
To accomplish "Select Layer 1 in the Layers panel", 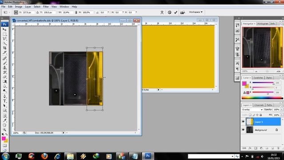I will pos(263,122).
